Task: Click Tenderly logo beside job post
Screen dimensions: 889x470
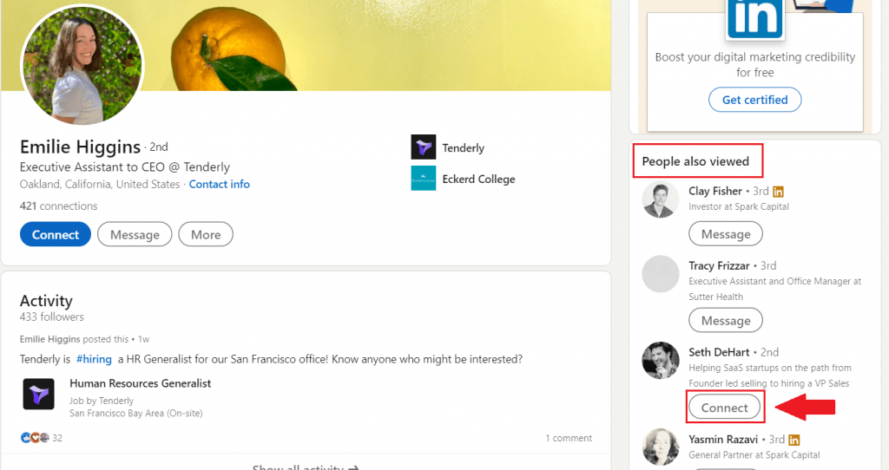Action: 38,394
